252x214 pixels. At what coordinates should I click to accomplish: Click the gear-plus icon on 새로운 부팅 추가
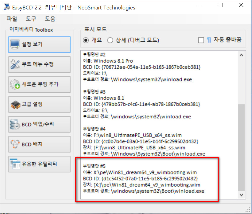(x=15, y=84)
